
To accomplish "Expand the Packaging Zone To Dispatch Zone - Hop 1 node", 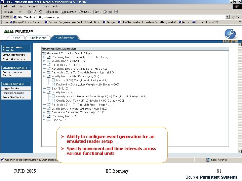I will (44, 72).
